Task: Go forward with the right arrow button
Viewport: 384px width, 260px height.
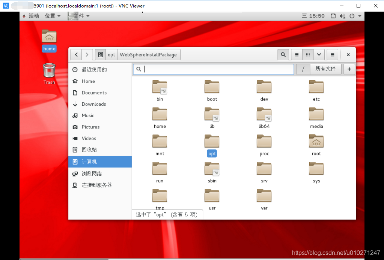Action: [87, 54]
